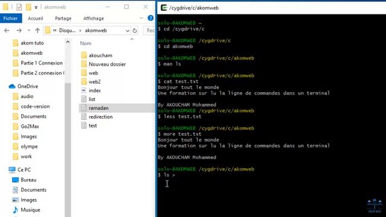Viewport: 386px width, 217px height.
Task: Select the test file in file list
Action: click(x=92, y=125)
